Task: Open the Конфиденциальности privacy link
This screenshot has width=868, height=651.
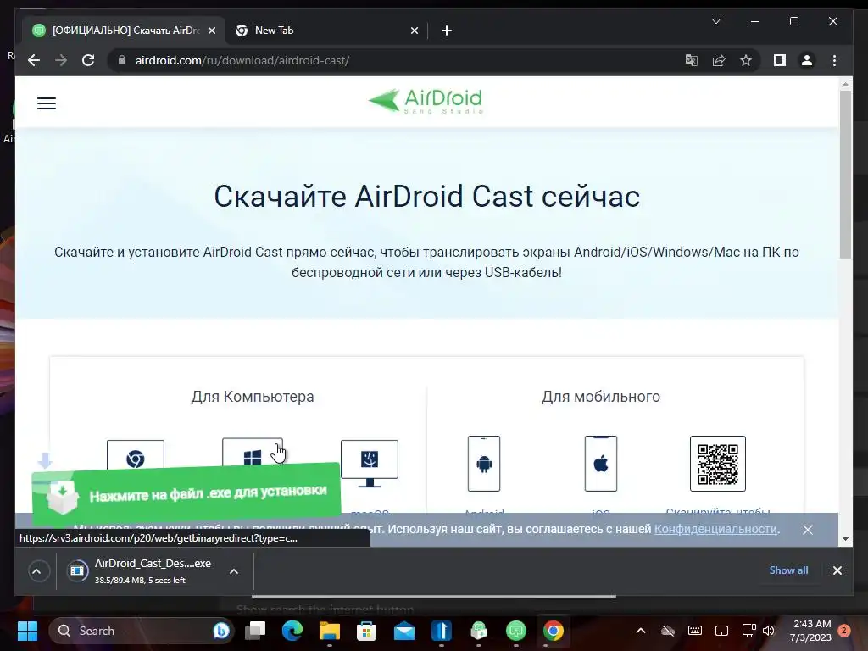Action: click(x=715, y=529)
